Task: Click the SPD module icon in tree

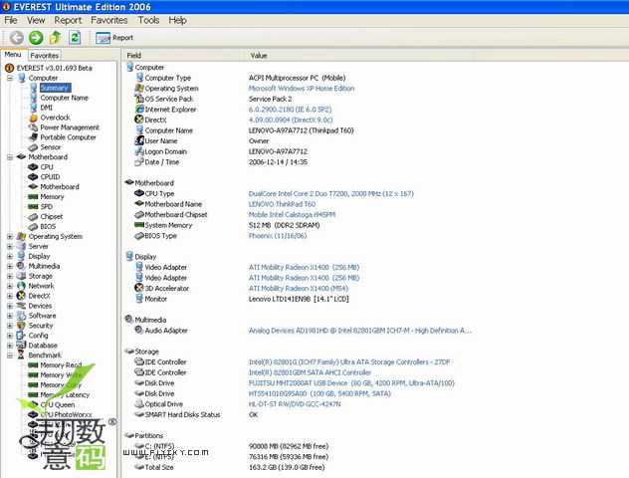Action: [x=33, y=207]
